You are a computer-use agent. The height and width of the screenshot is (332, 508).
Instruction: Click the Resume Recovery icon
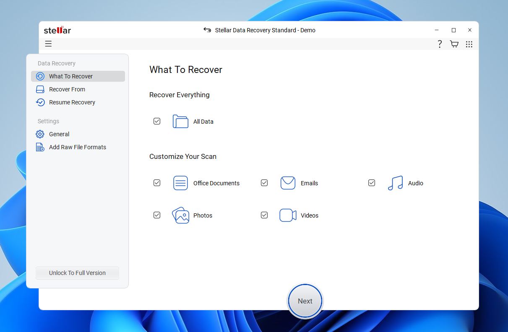click(x=40, y=102)
